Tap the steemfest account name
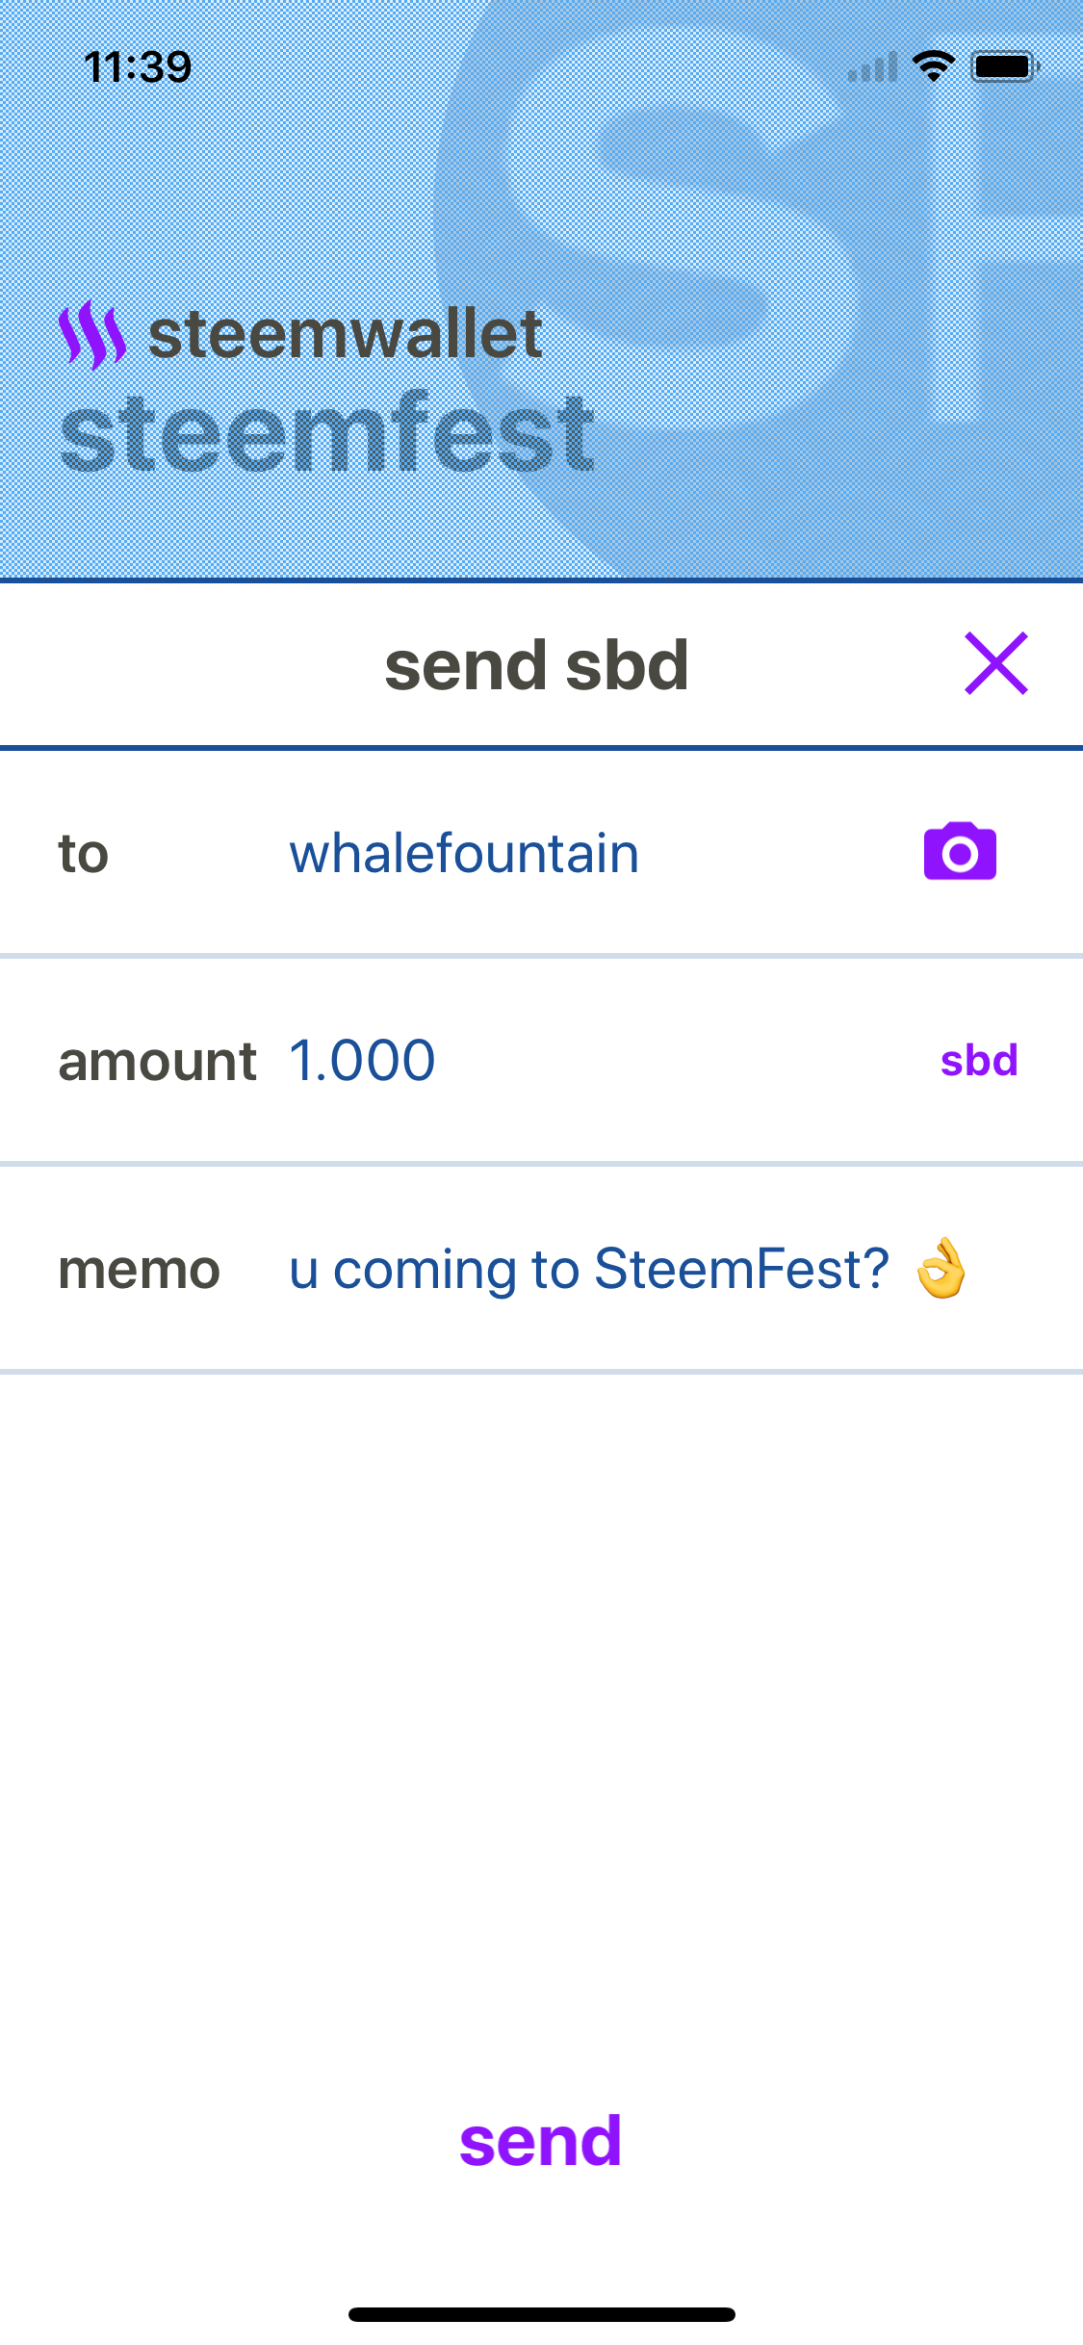 [327, 434]
